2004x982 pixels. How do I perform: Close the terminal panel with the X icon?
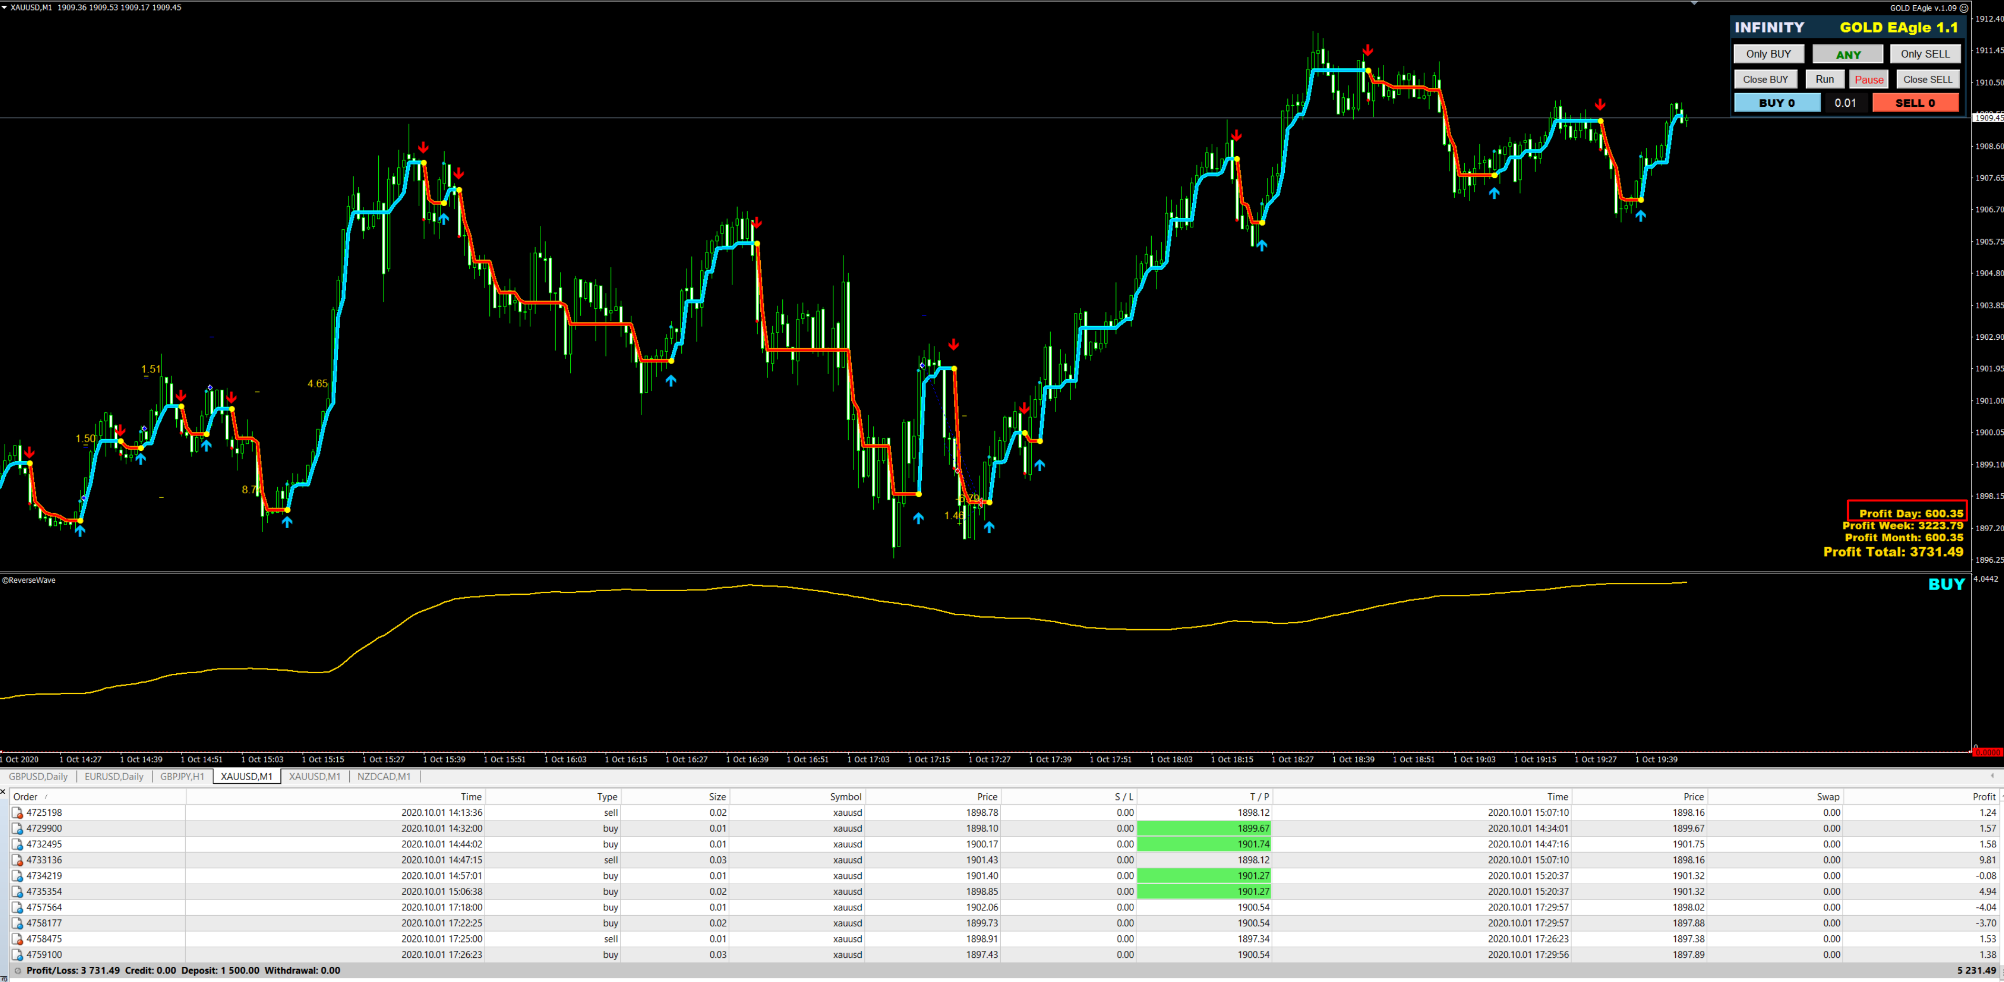click(x=3, y=792)
